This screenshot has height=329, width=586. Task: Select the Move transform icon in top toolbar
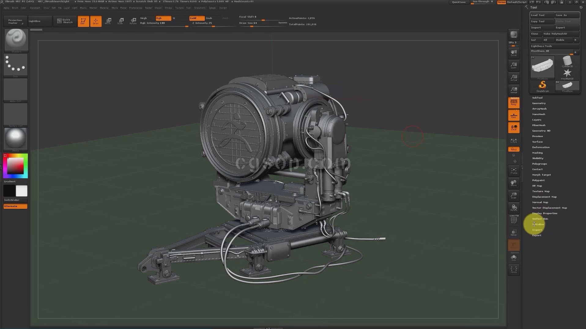(108, 21)
